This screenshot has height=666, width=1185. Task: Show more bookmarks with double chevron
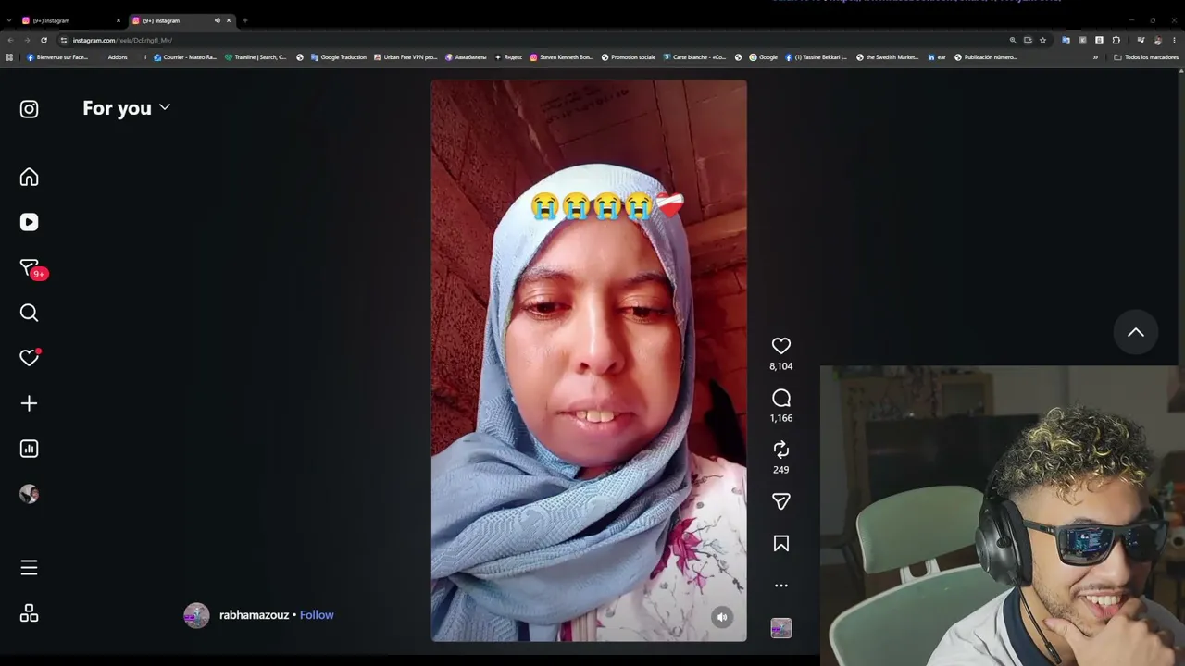[1095, 57]
